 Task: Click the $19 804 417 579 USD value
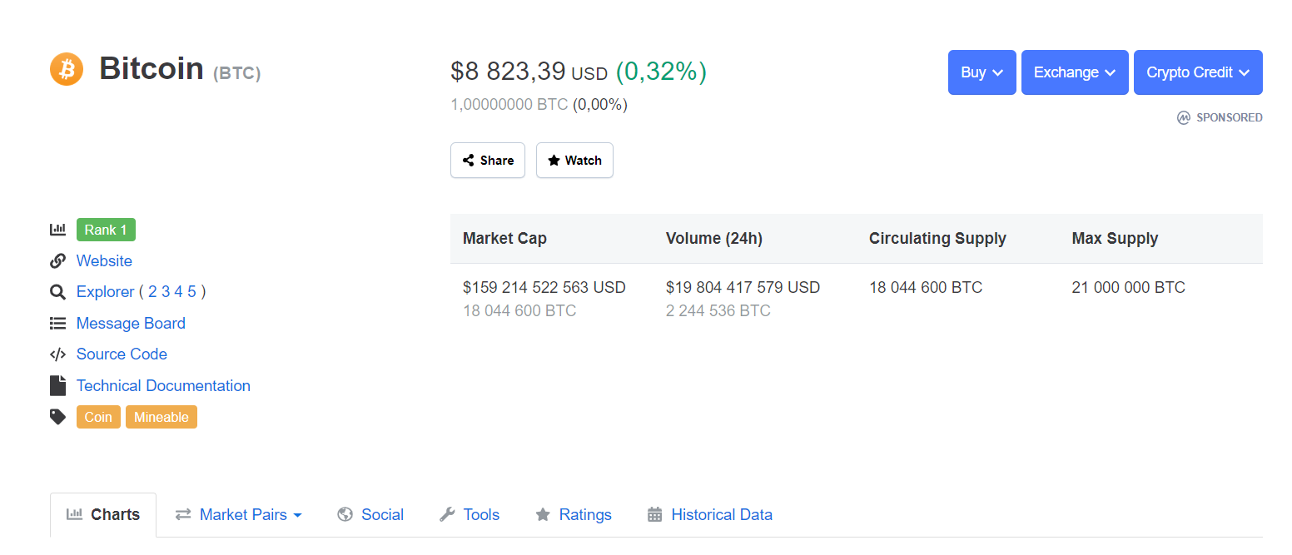pos(743,288)
